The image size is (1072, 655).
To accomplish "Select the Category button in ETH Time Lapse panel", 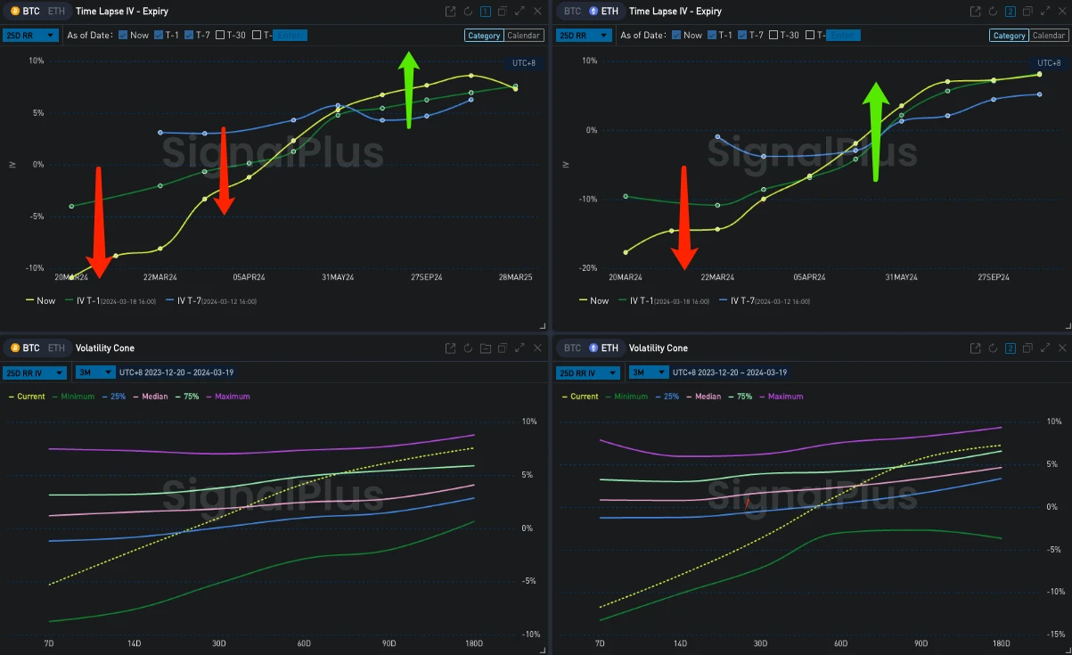I will 1009,36.
